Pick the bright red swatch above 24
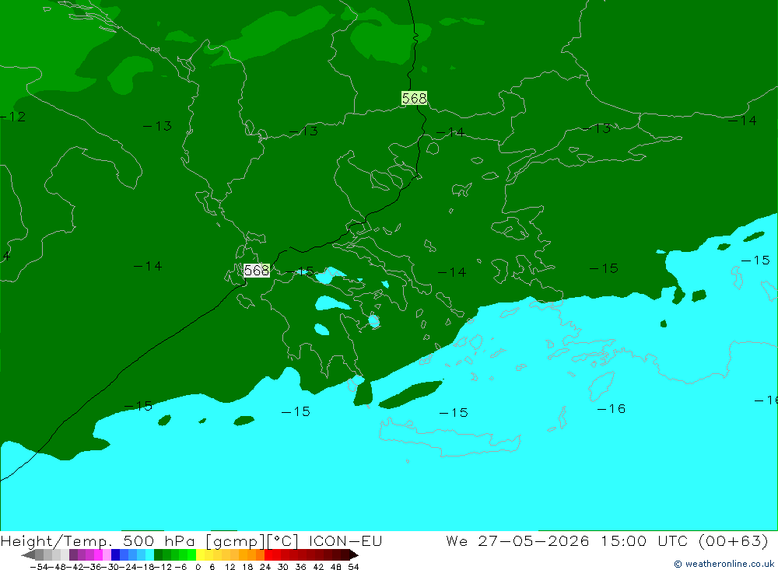Viewport: 778px width, 570px height. click(x=268, y=555)
